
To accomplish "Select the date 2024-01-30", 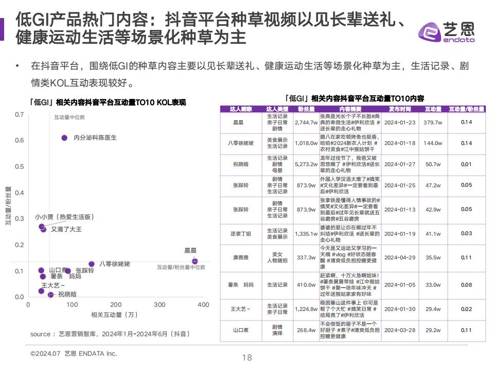I will point(400,309).
